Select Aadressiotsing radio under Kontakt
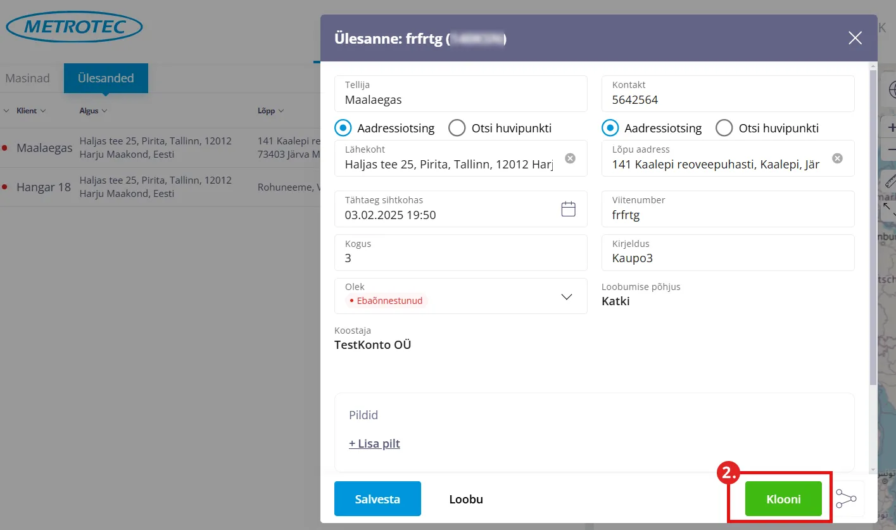 pos(610,128)
